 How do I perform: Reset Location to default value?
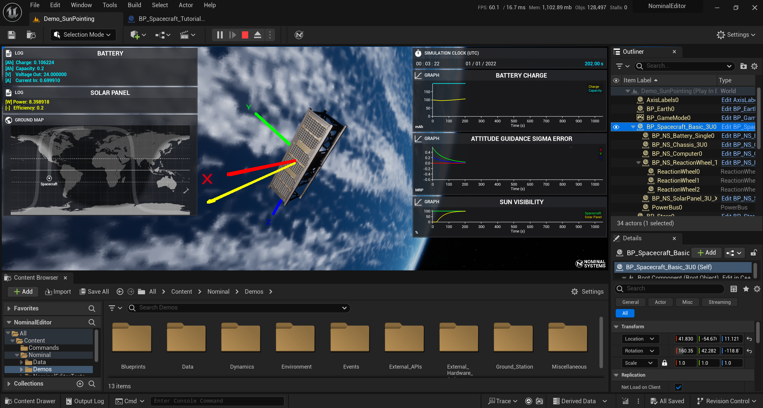pos(749,339)
